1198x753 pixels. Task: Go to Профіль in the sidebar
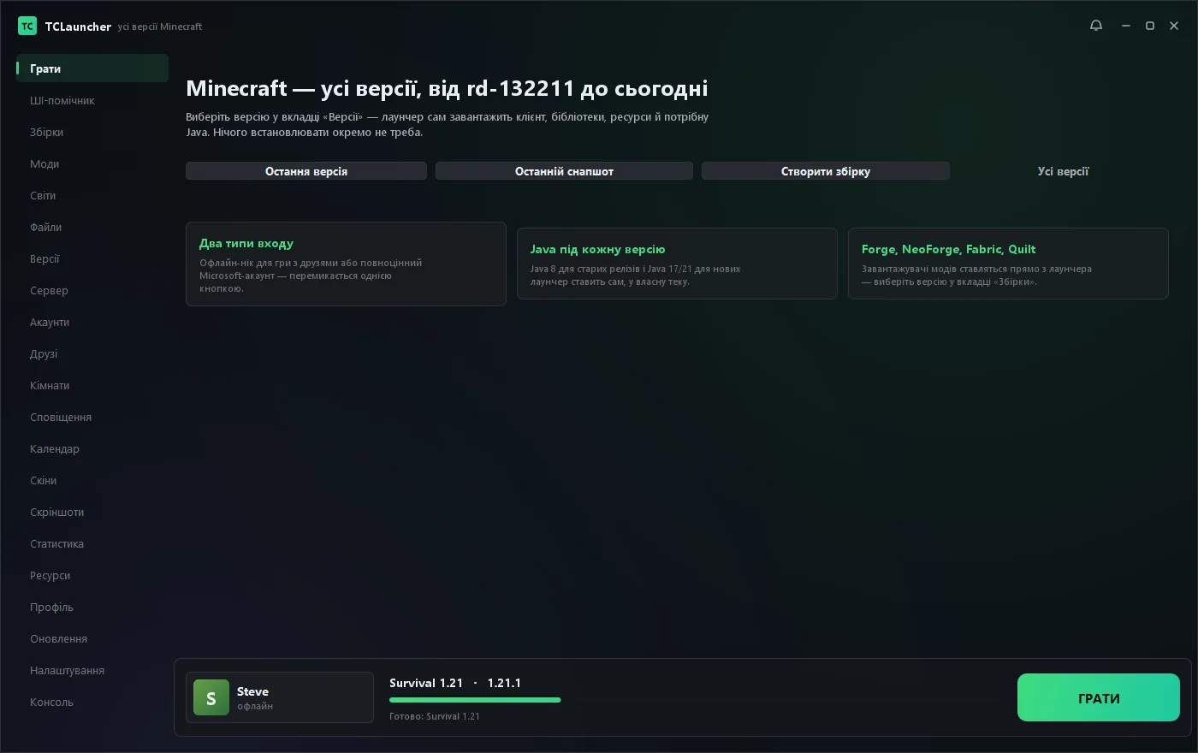point(92,607)
